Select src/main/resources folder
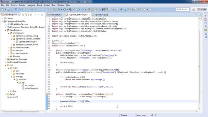208x117 pixels. click(x=21, y=47)
